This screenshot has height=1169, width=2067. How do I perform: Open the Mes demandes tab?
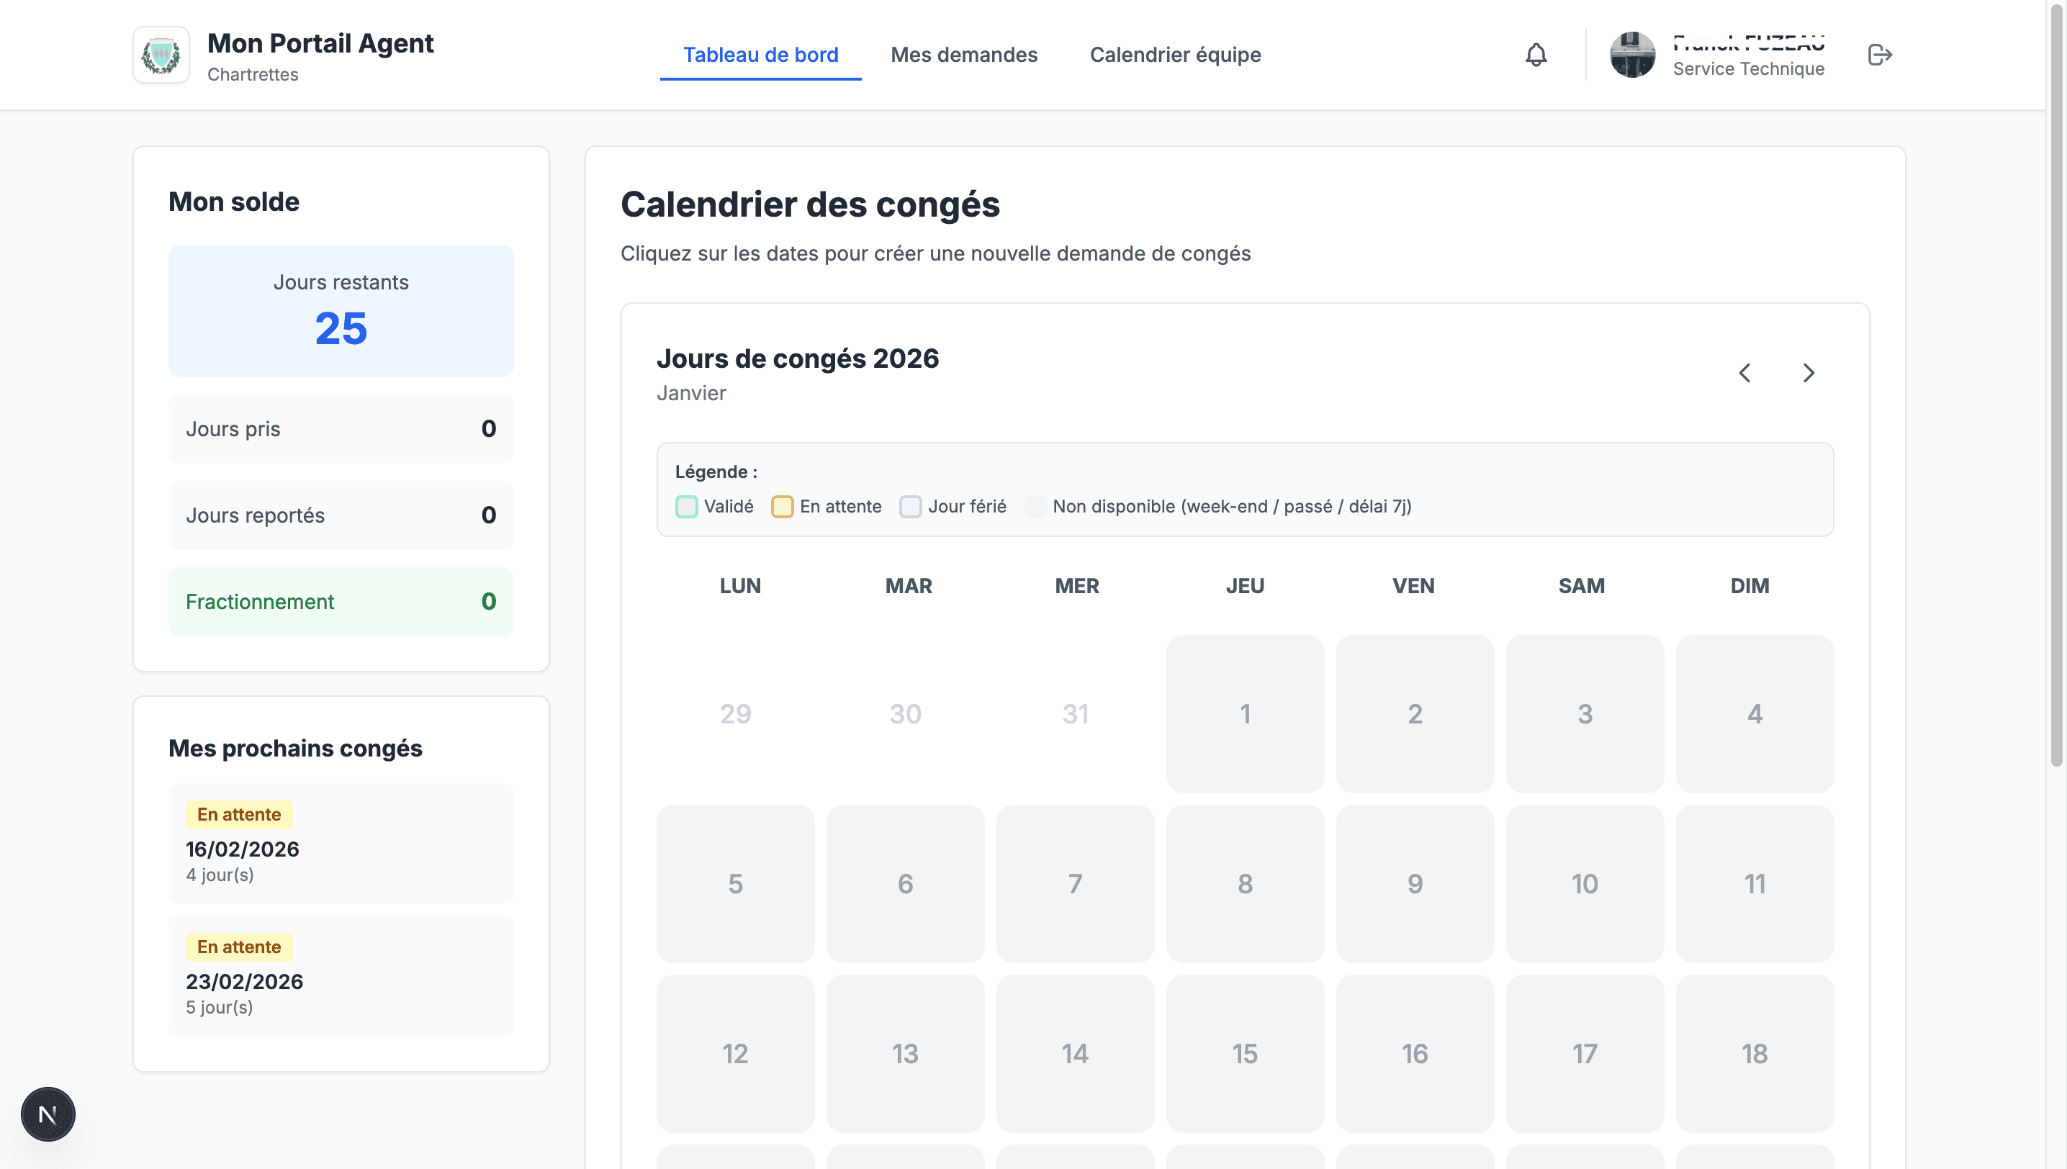coord(963,55)
